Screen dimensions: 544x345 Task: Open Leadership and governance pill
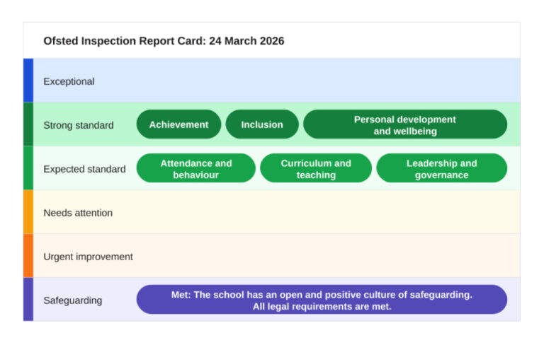[x=442, y=168]
